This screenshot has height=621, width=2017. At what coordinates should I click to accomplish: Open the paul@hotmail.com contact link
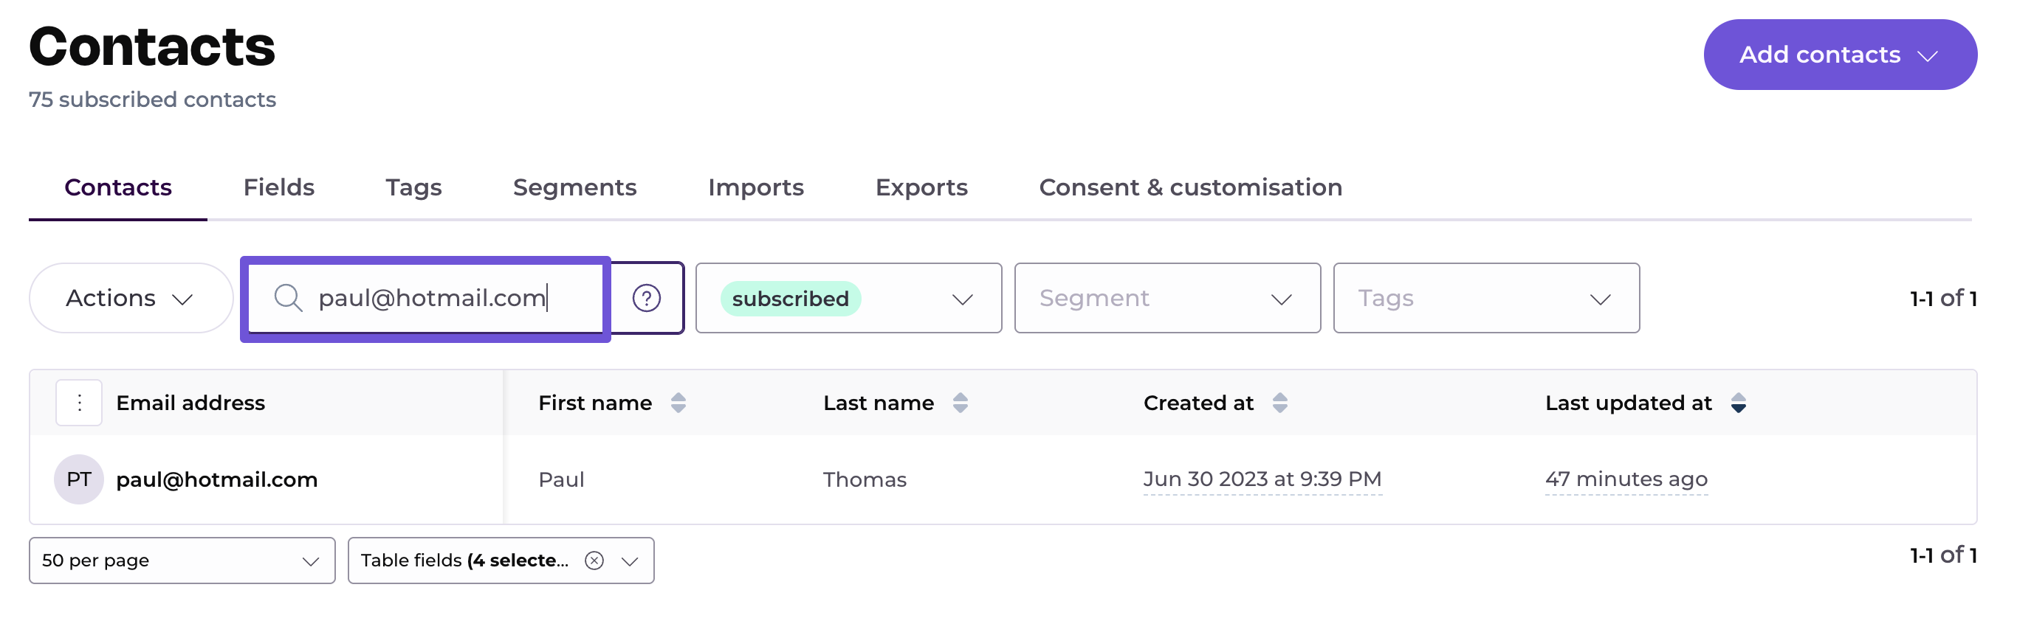tap(217, 479)
